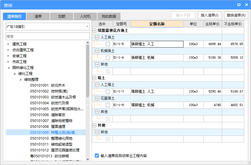The width and height of the screenshot is (251, 165).
Task: Collapse the 绿篱露地花卉换土 group
Action: point(94,31)
